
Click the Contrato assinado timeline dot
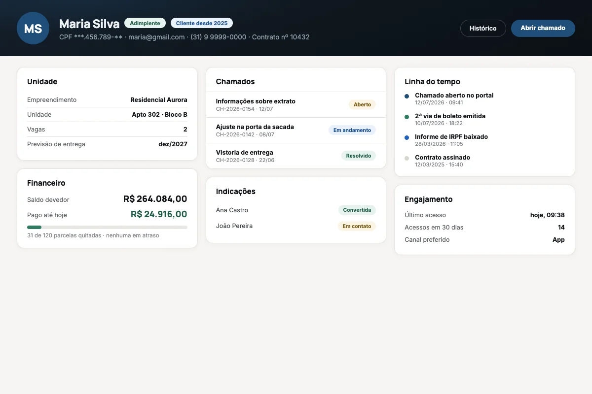coord(407,159)
